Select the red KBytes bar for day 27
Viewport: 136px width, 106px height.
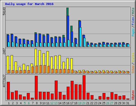coord(112,96)
